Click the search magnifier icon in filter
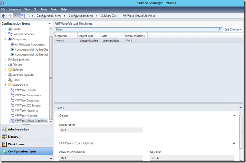This screenshot has width=246, height=163. click(x=220, y=29)
